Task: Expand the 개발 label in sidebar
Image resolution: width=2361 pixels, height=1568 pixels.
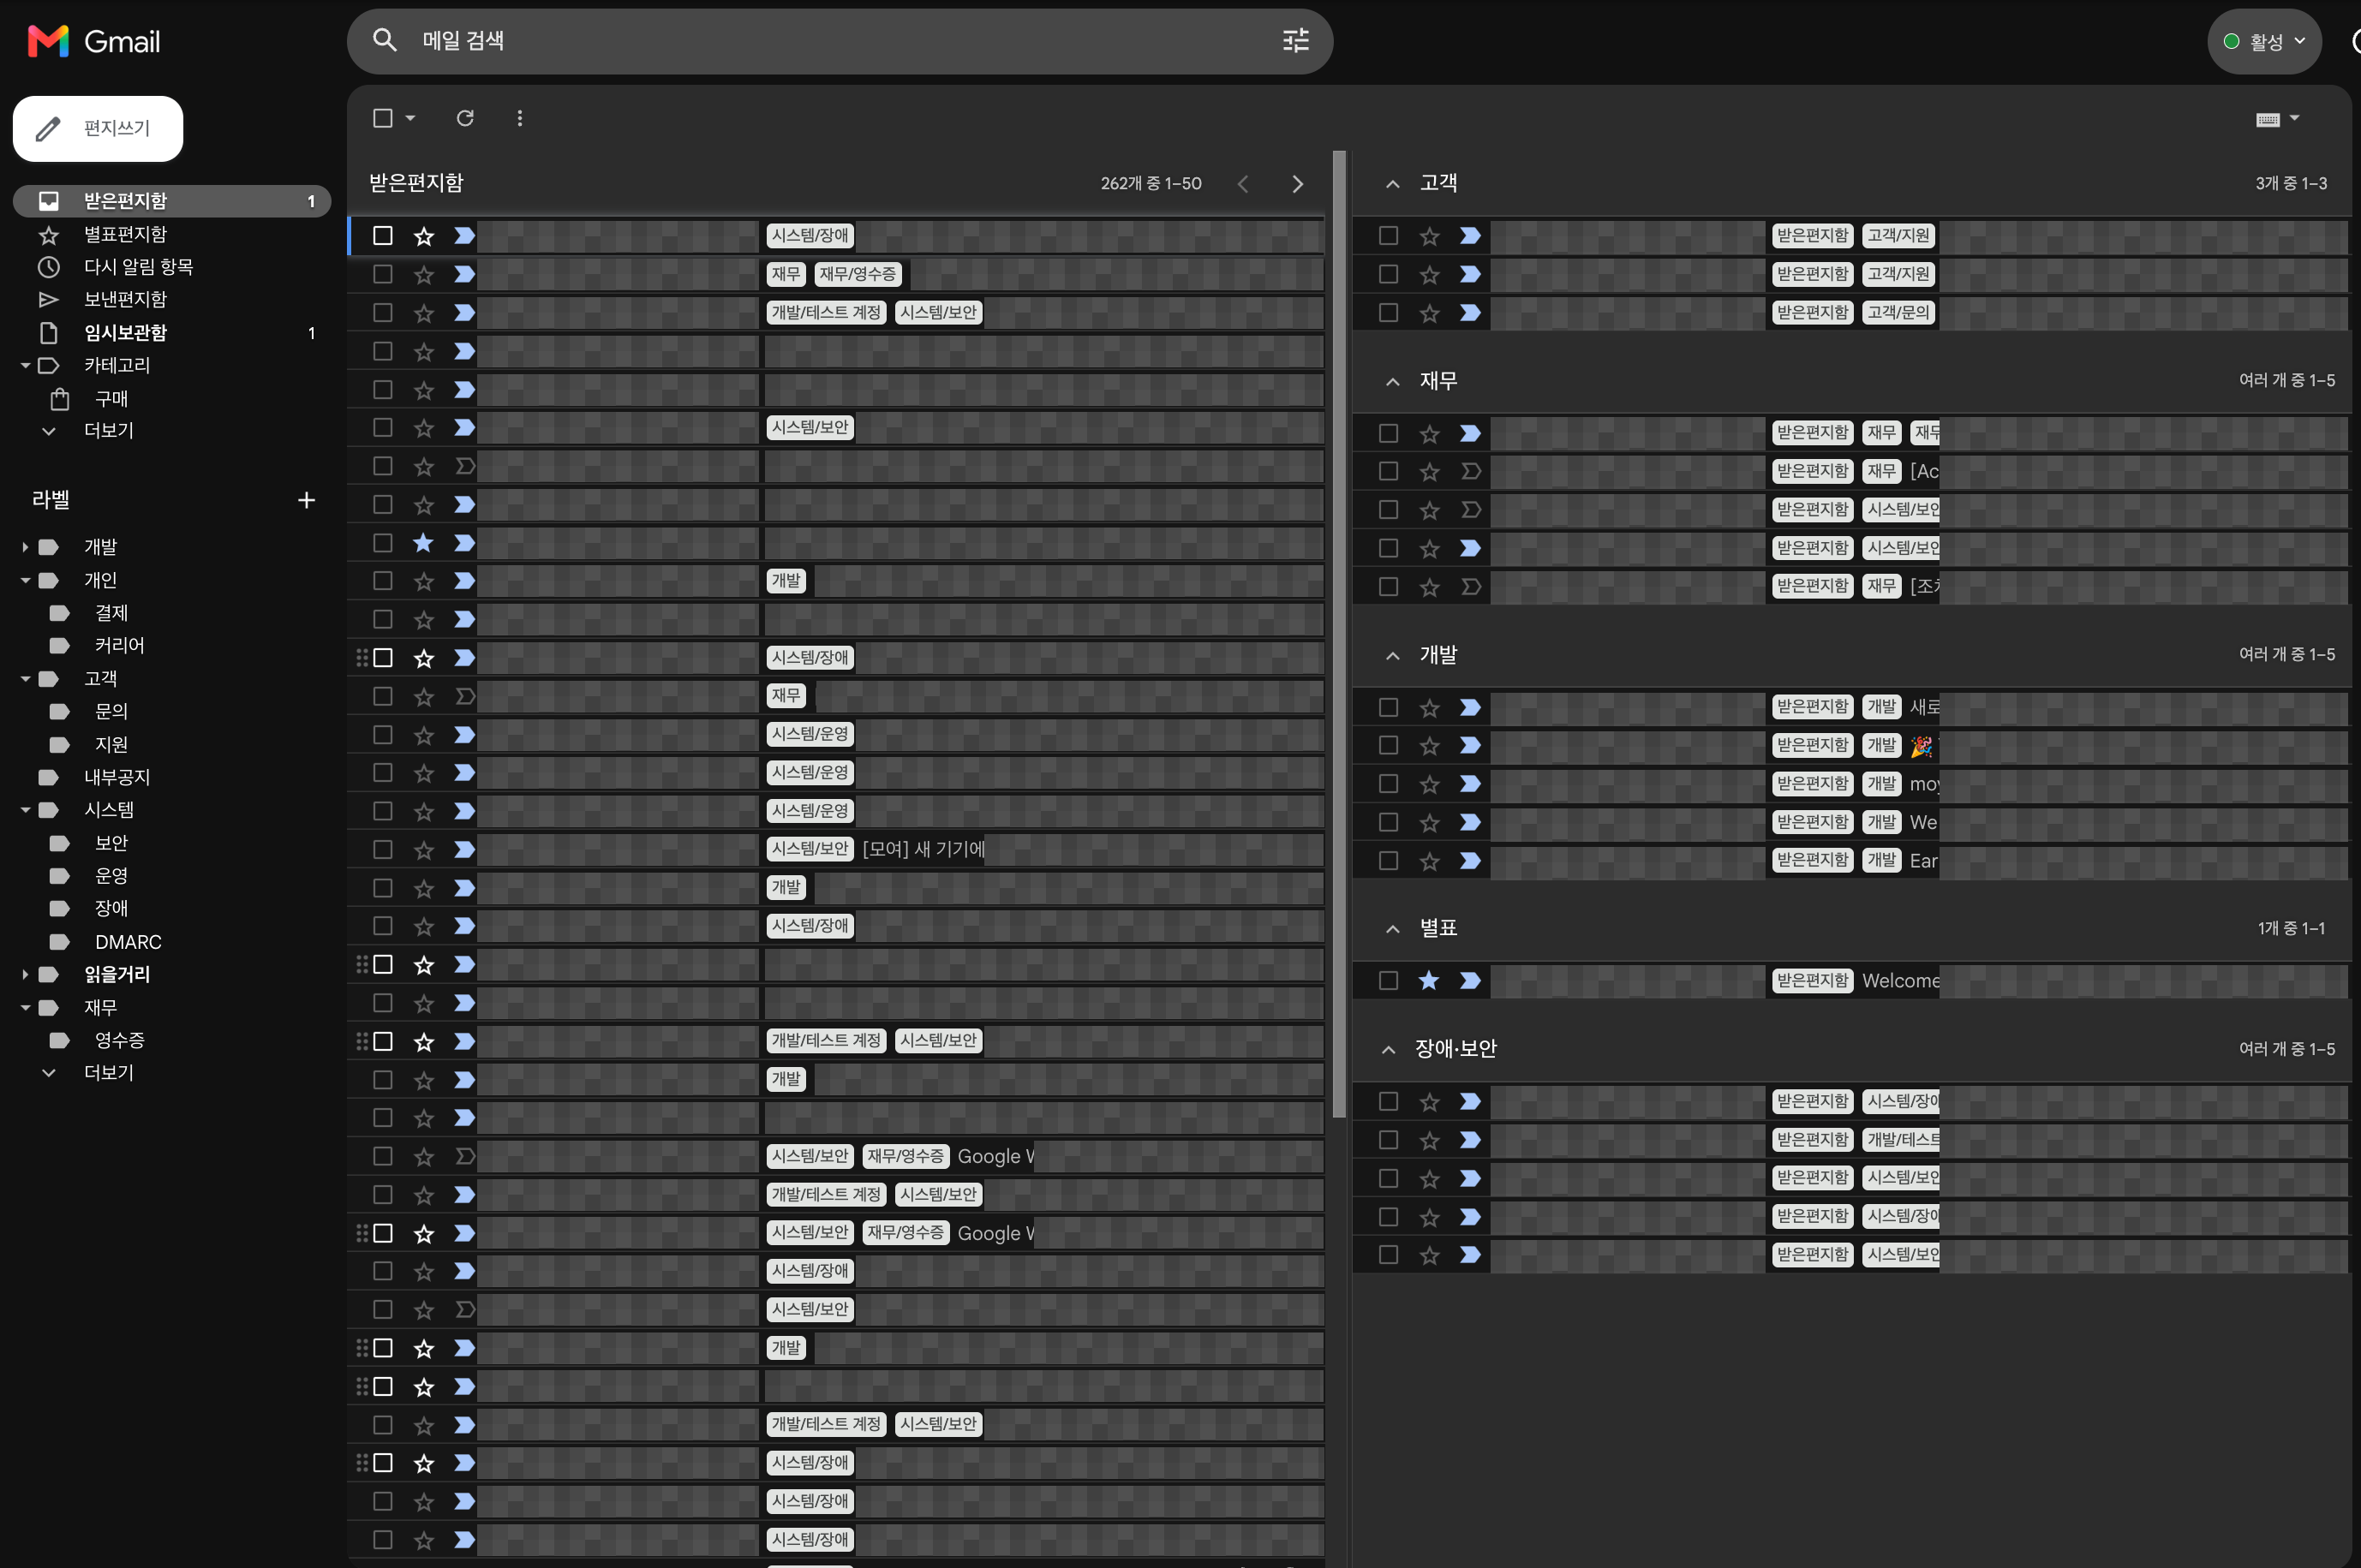Action: click(x=25, y=547)
